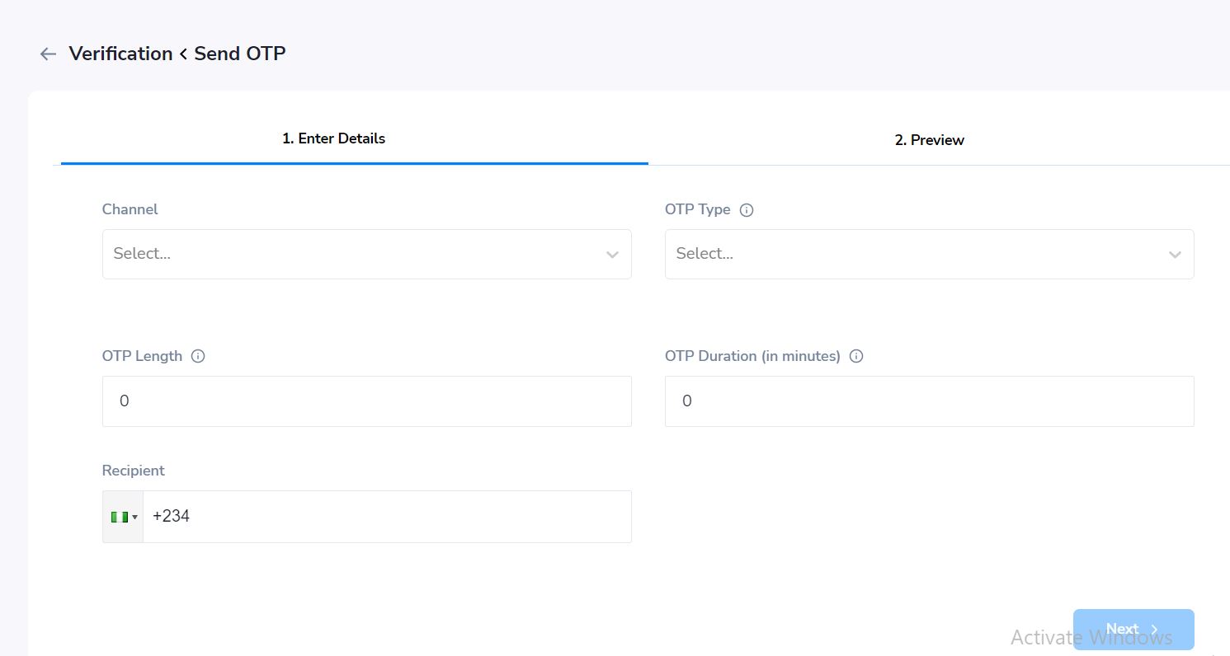Switch to the Preview tab
This screenshot has height=656, width=1230.
(930, 139)
